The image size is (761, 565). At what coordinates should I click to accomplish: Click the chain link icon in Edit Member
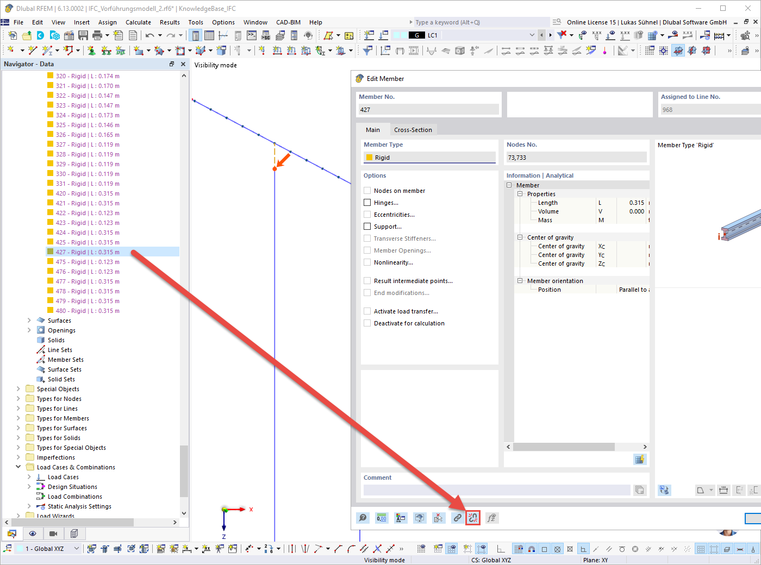[x=458, y=518]
